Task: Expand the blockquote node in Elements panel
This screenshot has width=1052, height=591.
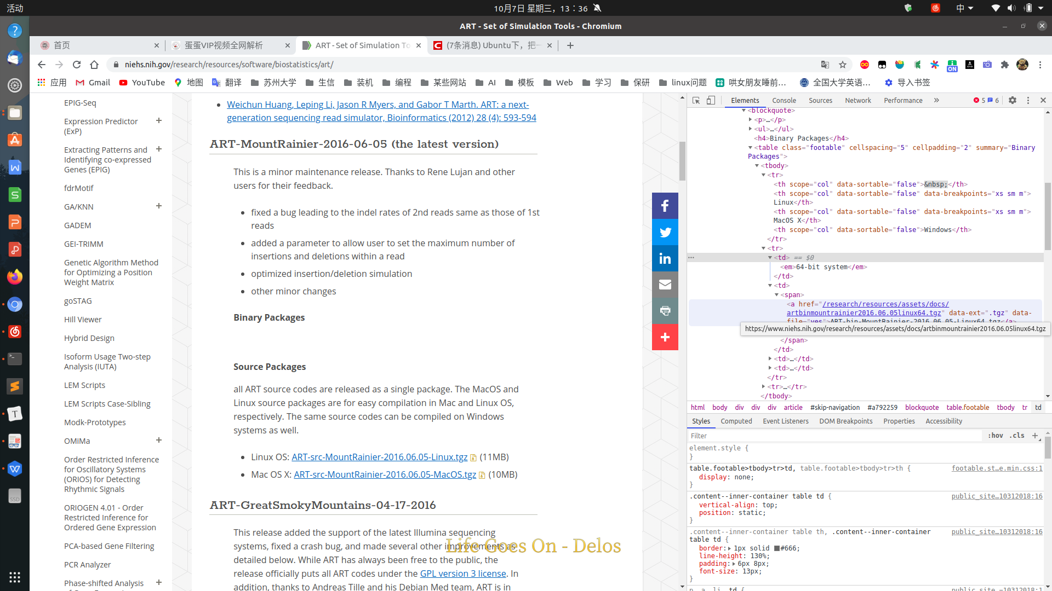Action: click(x=744, y=110)
